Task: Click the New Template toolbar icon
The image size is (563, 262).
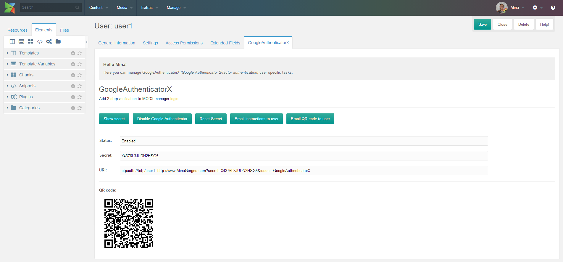Action: coord(12,41)
